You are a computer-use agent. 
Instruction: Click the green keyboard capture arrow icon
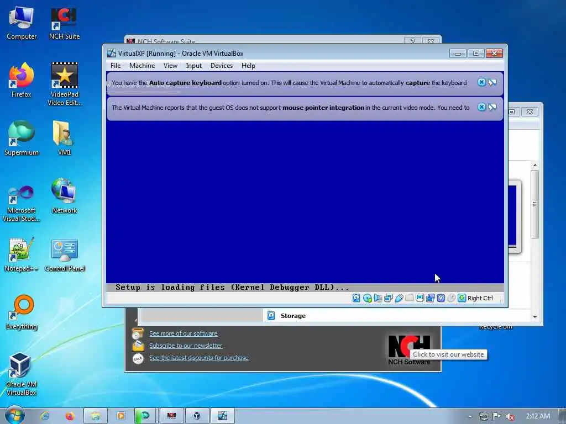[462, 298]
